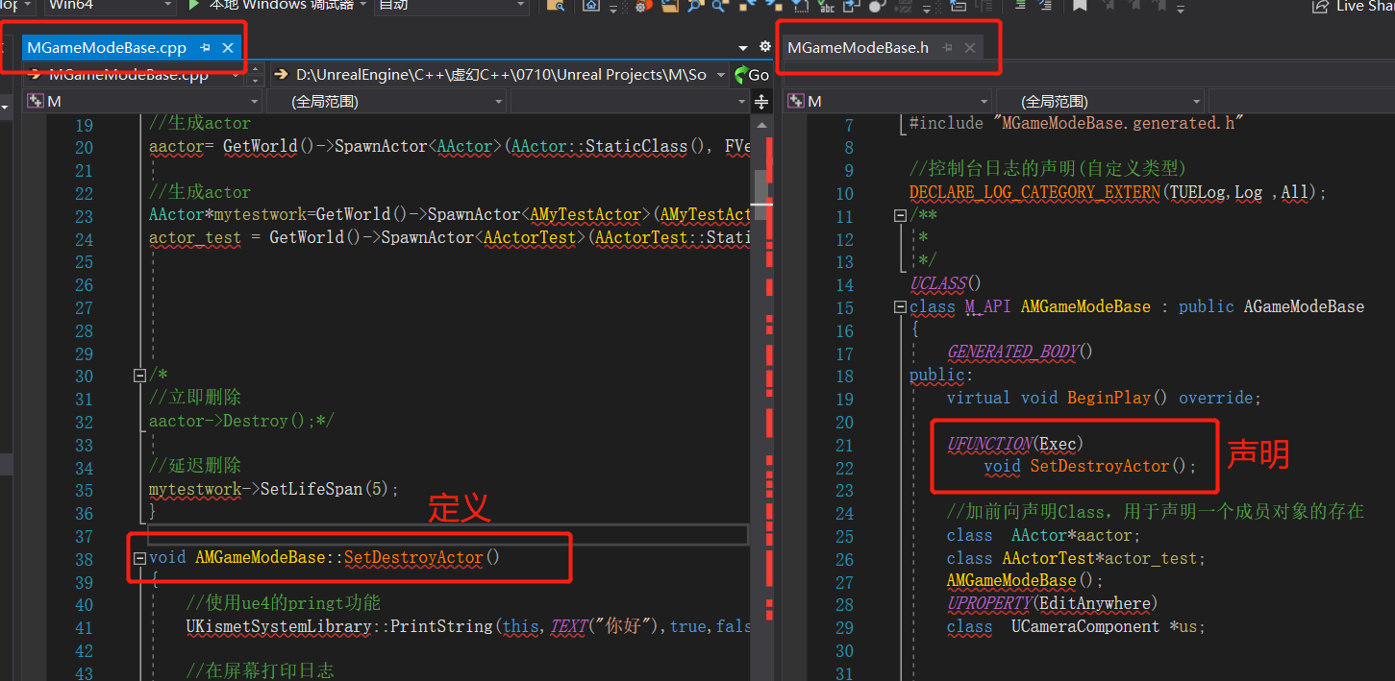Click the "//立即删除" comment
Image resolution: width=1395 pixels, height=681 pixels.
pos(195,398)
